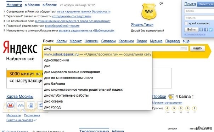Open the Карты service tab

tap(61, 41)
